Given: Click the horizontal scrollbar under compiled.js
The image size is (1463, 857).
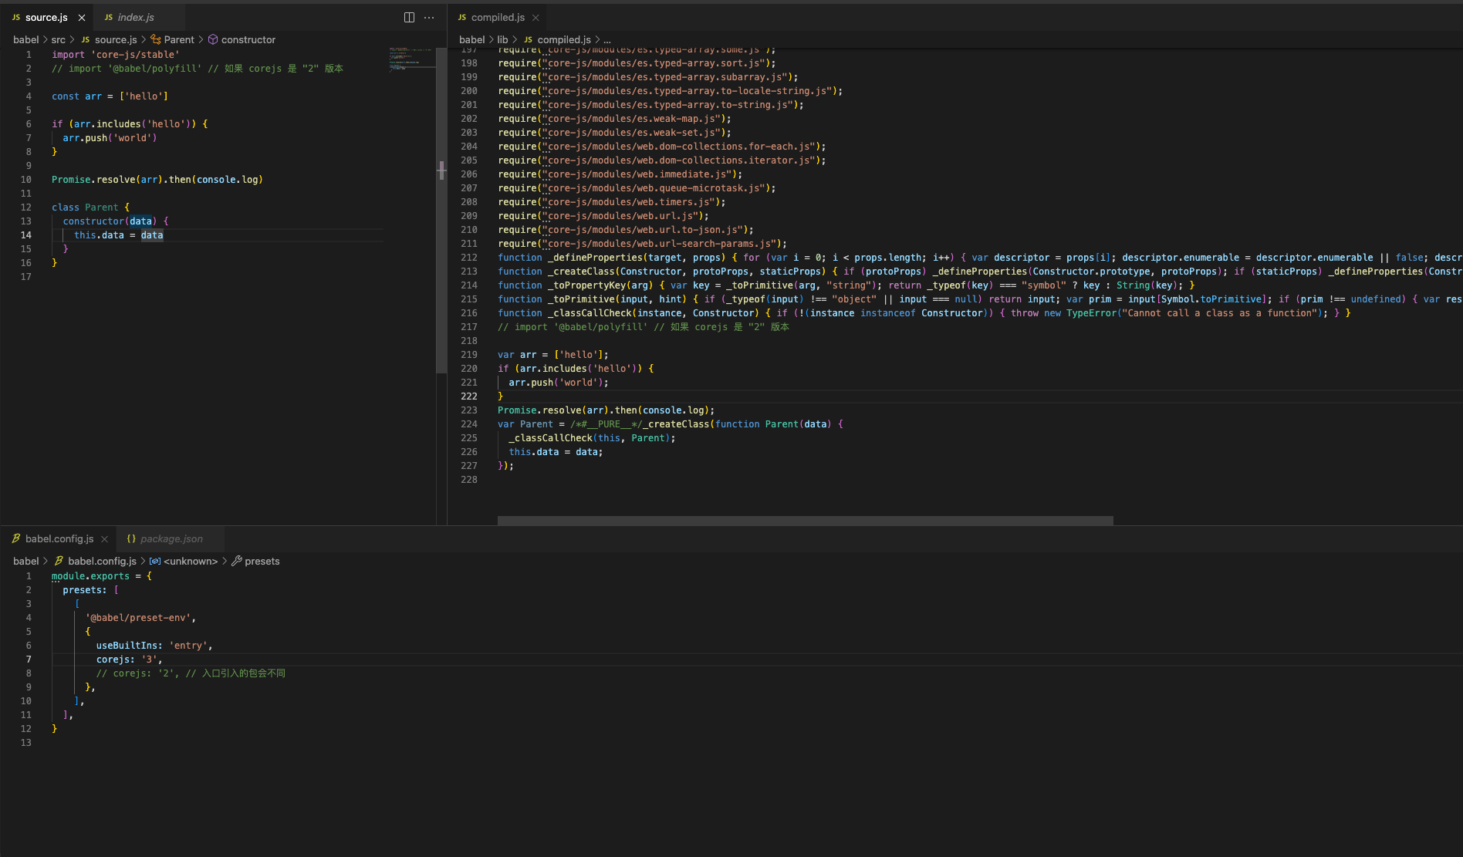Looking at the screenshot, I should click(805, 521).
